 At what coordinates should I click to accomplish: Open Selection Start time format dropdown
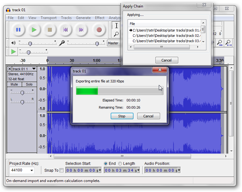pos(100,170)
